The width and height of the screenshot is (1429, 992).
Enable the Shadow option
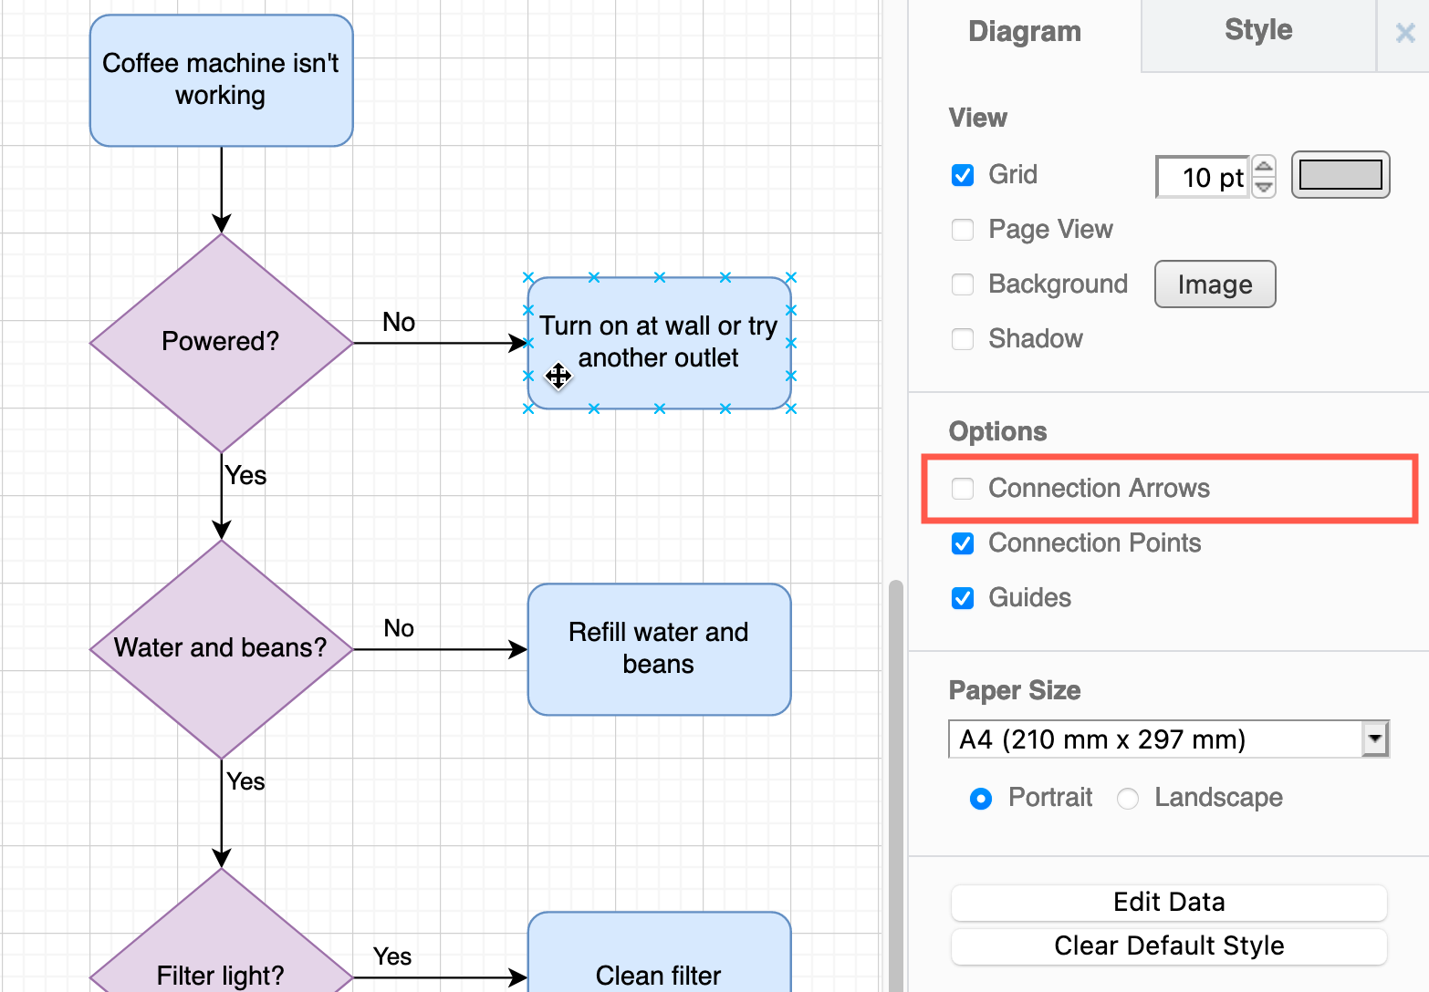coord(963,338)
